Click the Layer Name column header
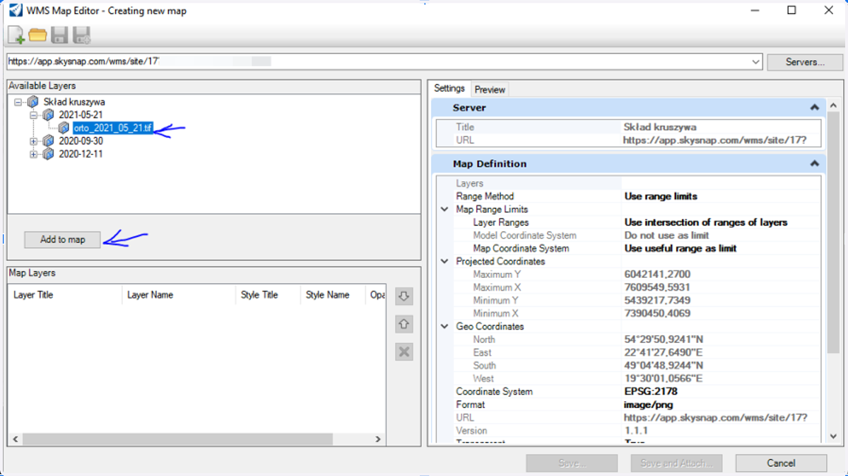The image size is (848, 476). 179,295
